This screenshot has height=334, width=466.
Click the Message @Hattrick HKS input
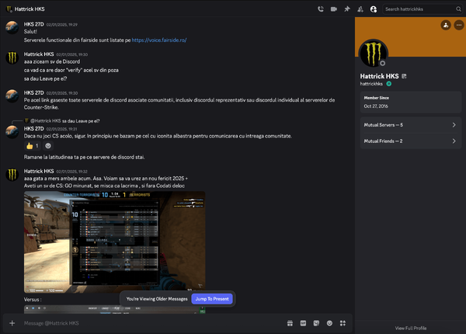coord(151,323)
